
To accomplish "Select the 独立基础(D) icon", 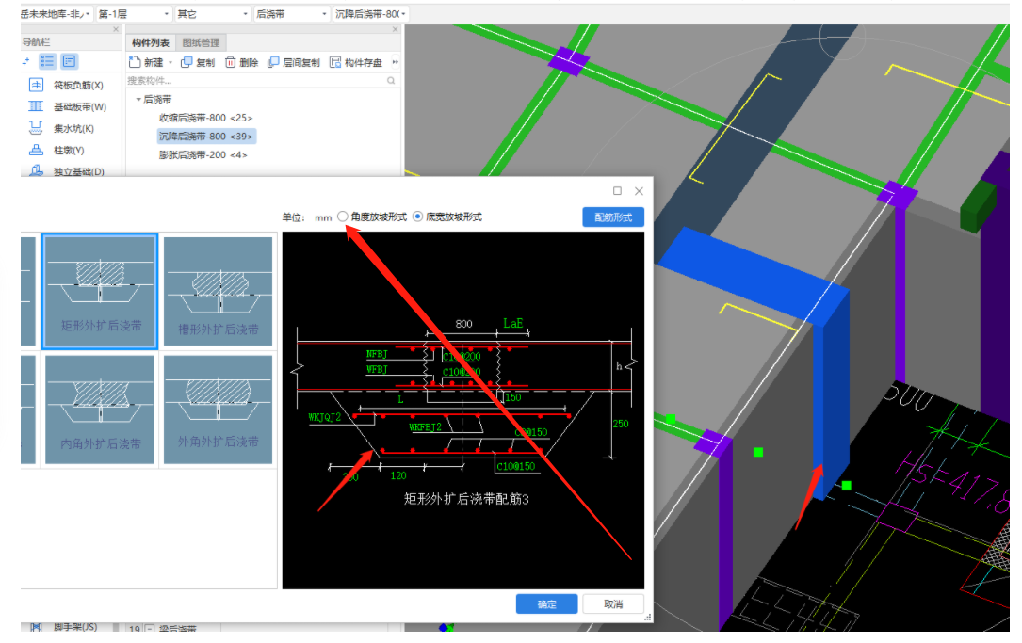I will pos(36,170).
